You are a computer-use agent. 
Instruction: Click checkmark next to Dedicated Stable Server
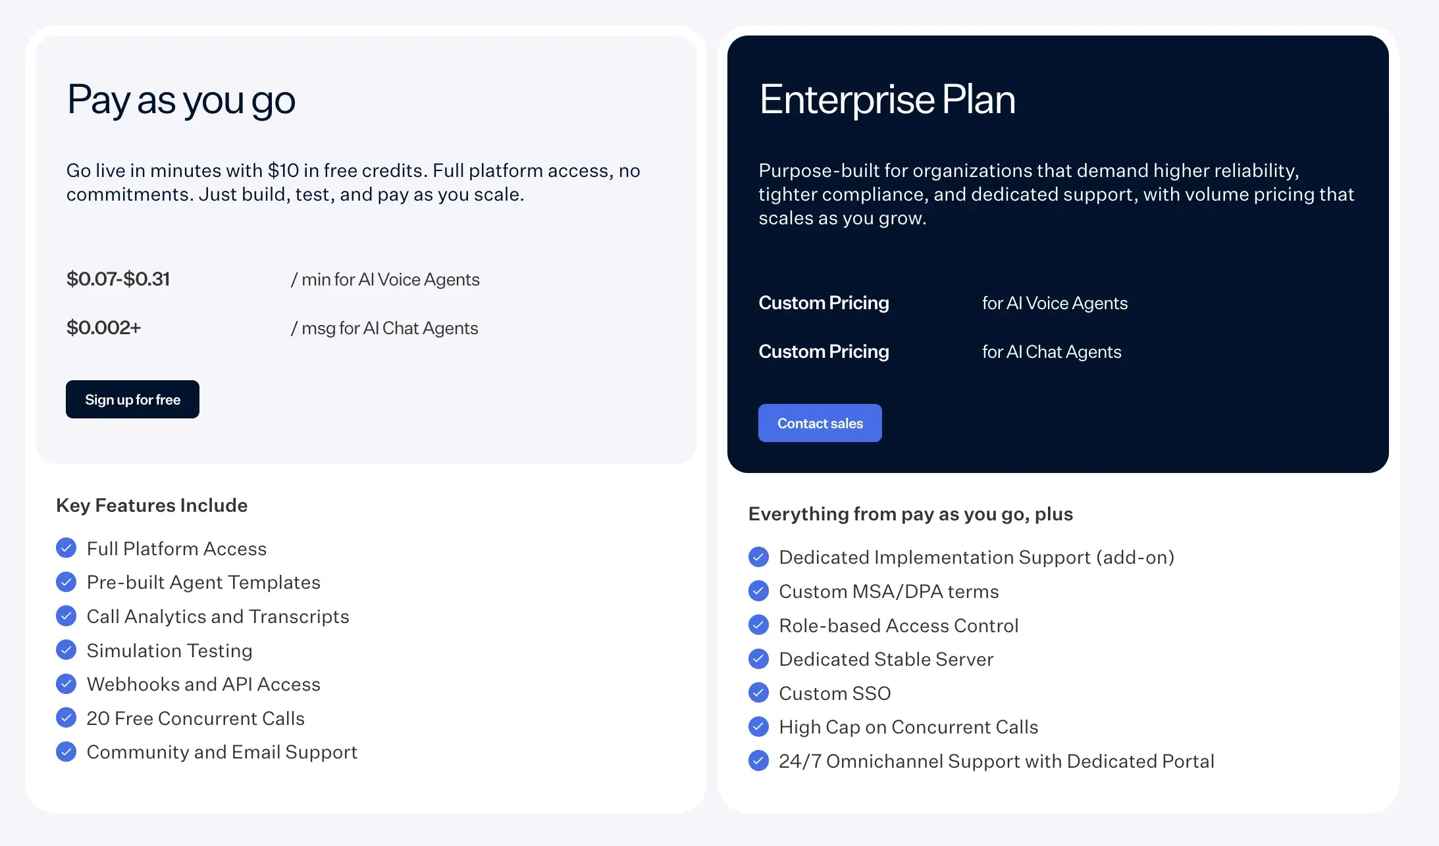pos(758,659)
